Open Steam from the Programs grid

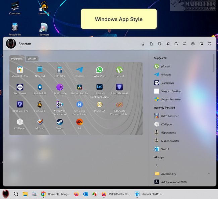60,124
